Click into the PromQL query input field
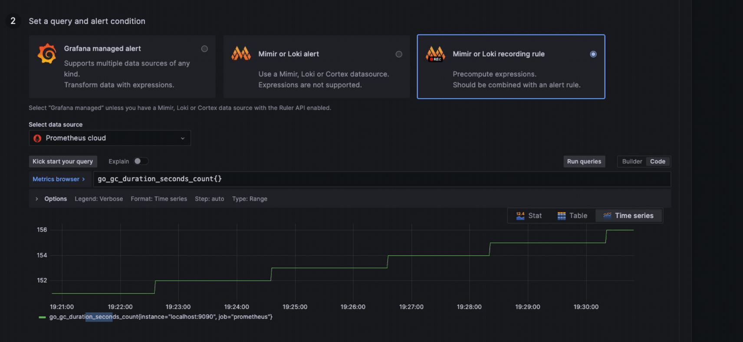The width and height of the screenshot is (743, 342). pos(382,179)
